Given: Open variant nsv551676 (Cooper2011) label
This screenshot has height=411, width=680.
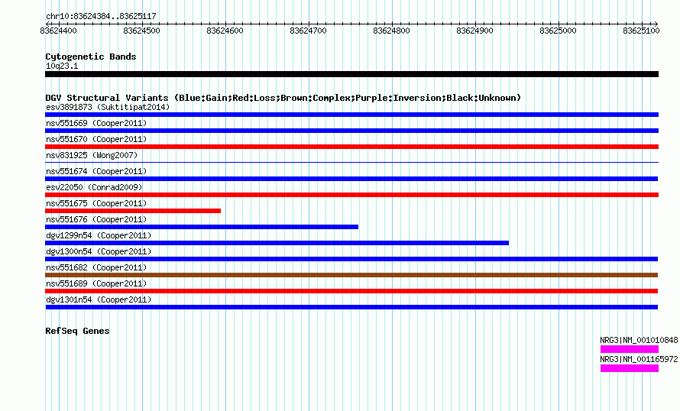Looking at the screenshot, I should point(96,219).
